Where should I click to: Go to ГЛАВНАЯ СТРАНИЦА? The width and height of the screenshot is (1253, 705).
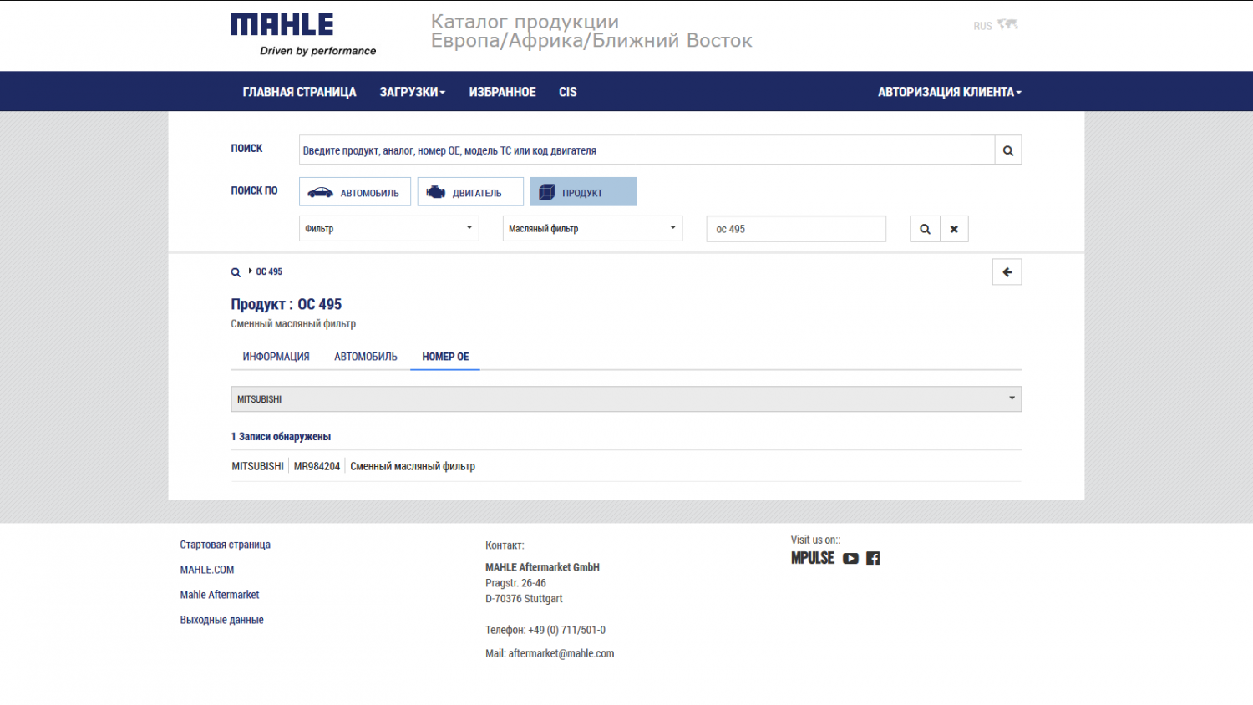(x=299, y=92)
